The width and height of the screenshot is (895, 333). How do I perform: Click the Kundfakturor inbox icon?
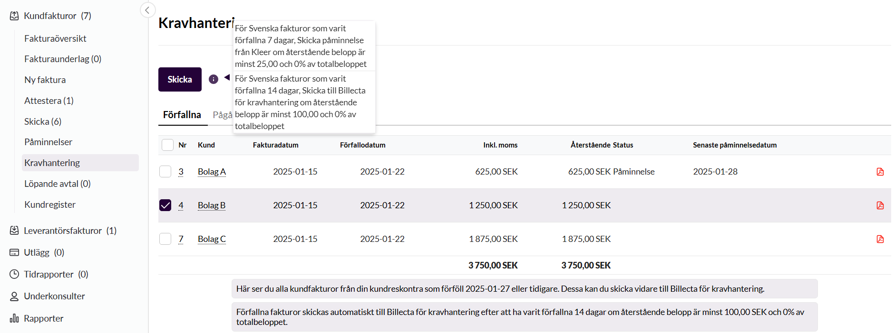pos(14,16)
